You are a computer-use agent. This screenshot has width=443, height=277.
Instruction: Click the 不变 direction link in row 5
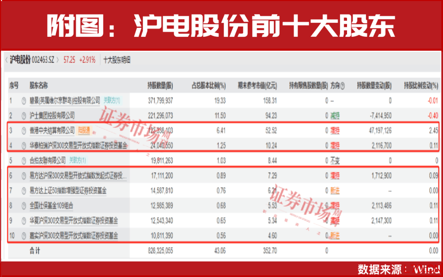click(335, 160)
